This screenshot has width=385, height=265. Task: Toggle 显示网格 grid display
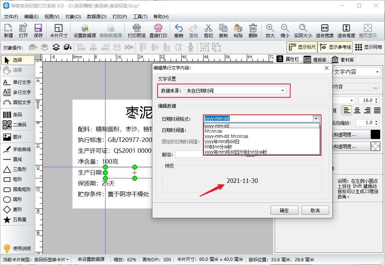(369, 47)
